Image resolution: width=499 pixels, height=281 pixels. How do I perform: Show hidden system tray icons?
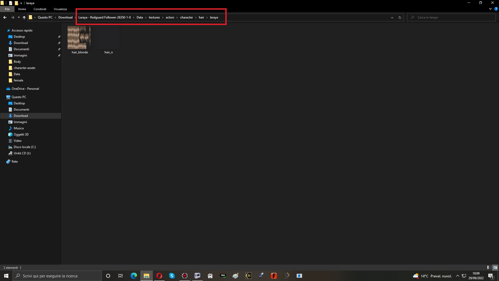(x=457, y=276)
